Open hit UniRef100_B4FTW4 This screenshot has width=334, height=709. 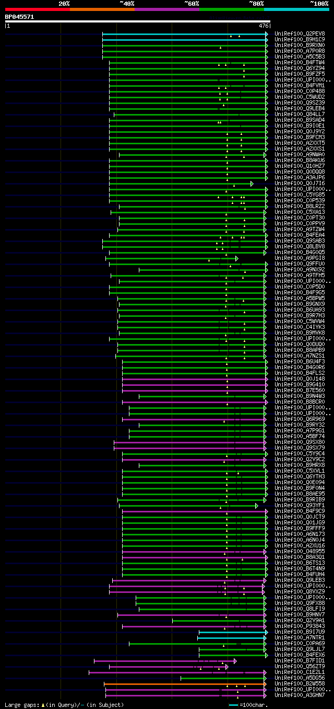[300, 62]
